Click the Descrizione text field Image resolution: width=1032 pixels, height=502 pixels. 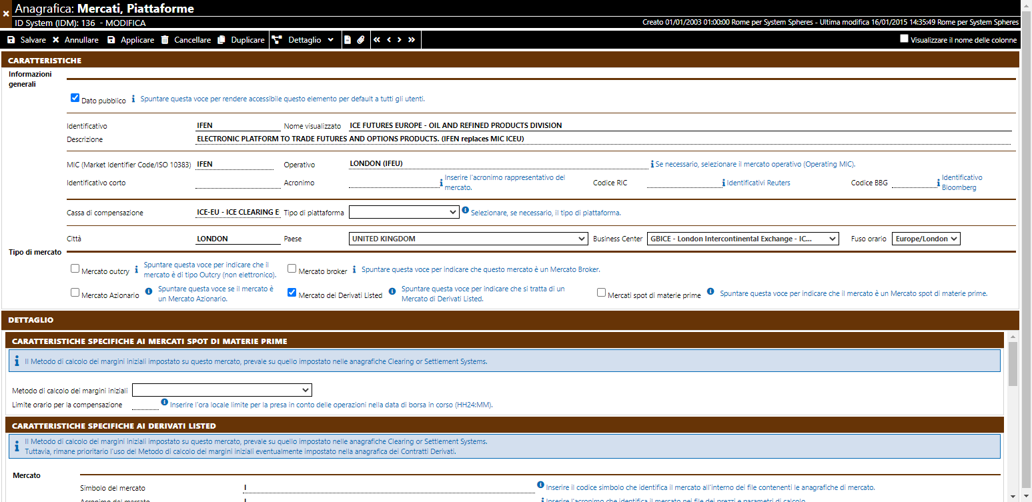pos(603,139)
